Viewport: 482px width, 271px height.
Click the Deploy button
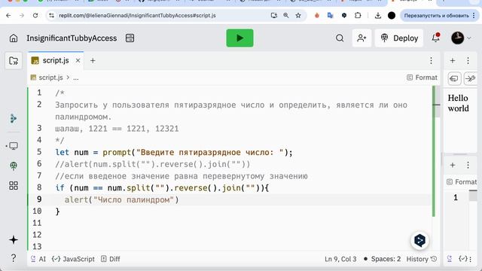399,38
